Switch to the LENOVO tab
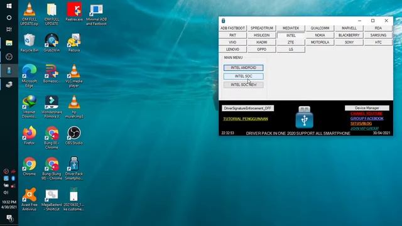Screen dimensions: 402x226 tap(233, 49)
